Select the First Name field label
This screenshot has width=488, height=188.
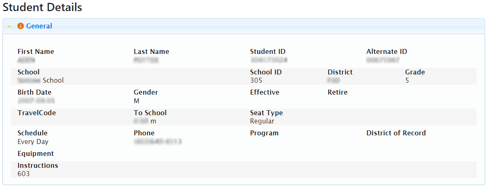coord(35,52)
